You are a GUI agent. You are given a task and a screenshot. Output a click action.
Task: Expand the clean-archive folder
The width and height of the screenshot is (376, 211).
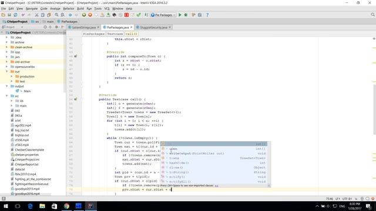pos(6,47)
